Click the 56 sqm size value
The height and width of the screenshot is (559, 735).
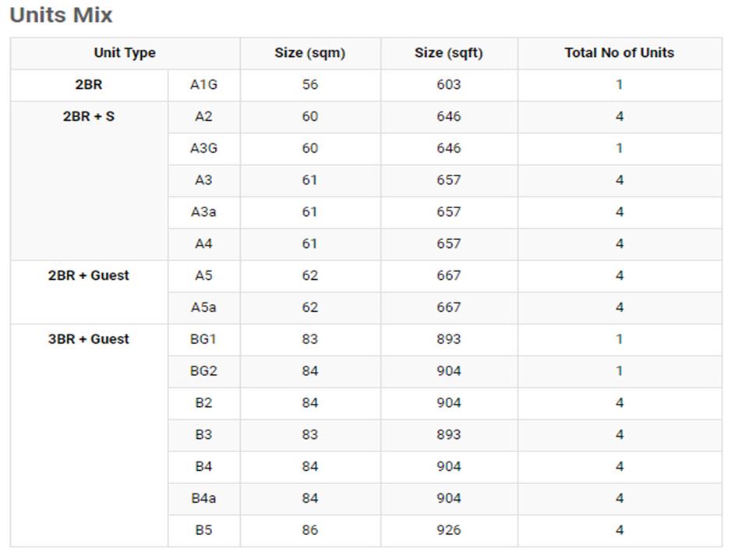[x=309, y=85]
